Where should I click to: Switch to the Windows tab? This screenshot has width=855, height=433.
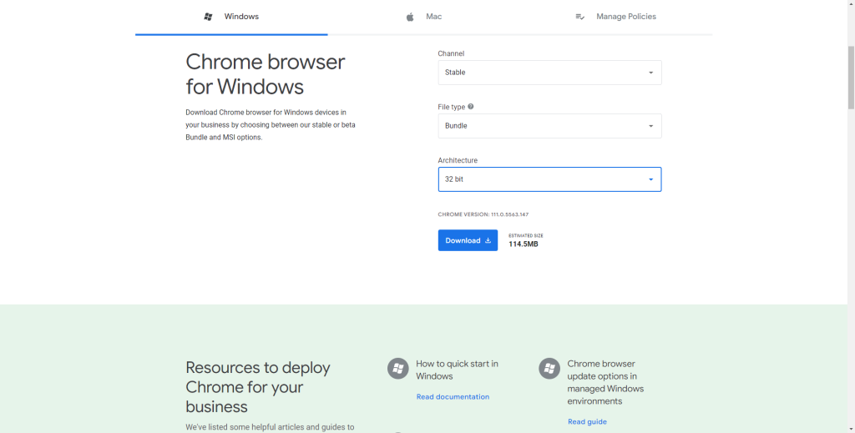pos(232,17)
